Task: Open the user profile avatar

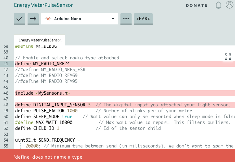Action: 229,5
